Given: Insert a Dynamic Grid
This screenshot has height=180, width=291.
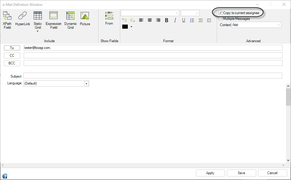Looking at the screenshot, I should click(70, 20).
